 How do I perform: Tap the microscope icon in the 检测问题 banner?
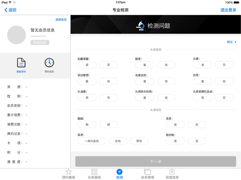click(x=140, y=26)
